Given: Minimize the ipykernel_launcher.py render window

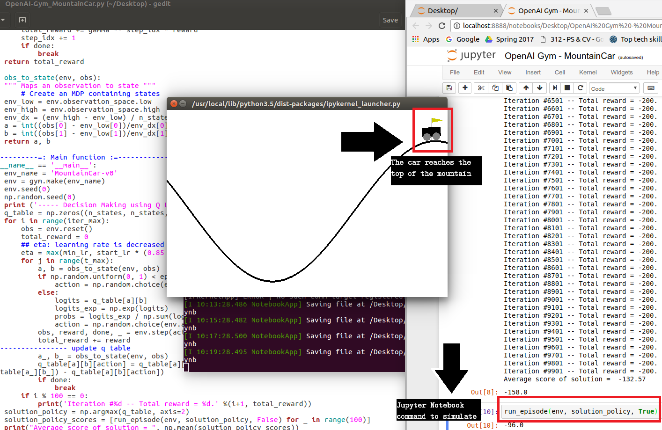Looking at the screenshot, I should pos(183,104).
